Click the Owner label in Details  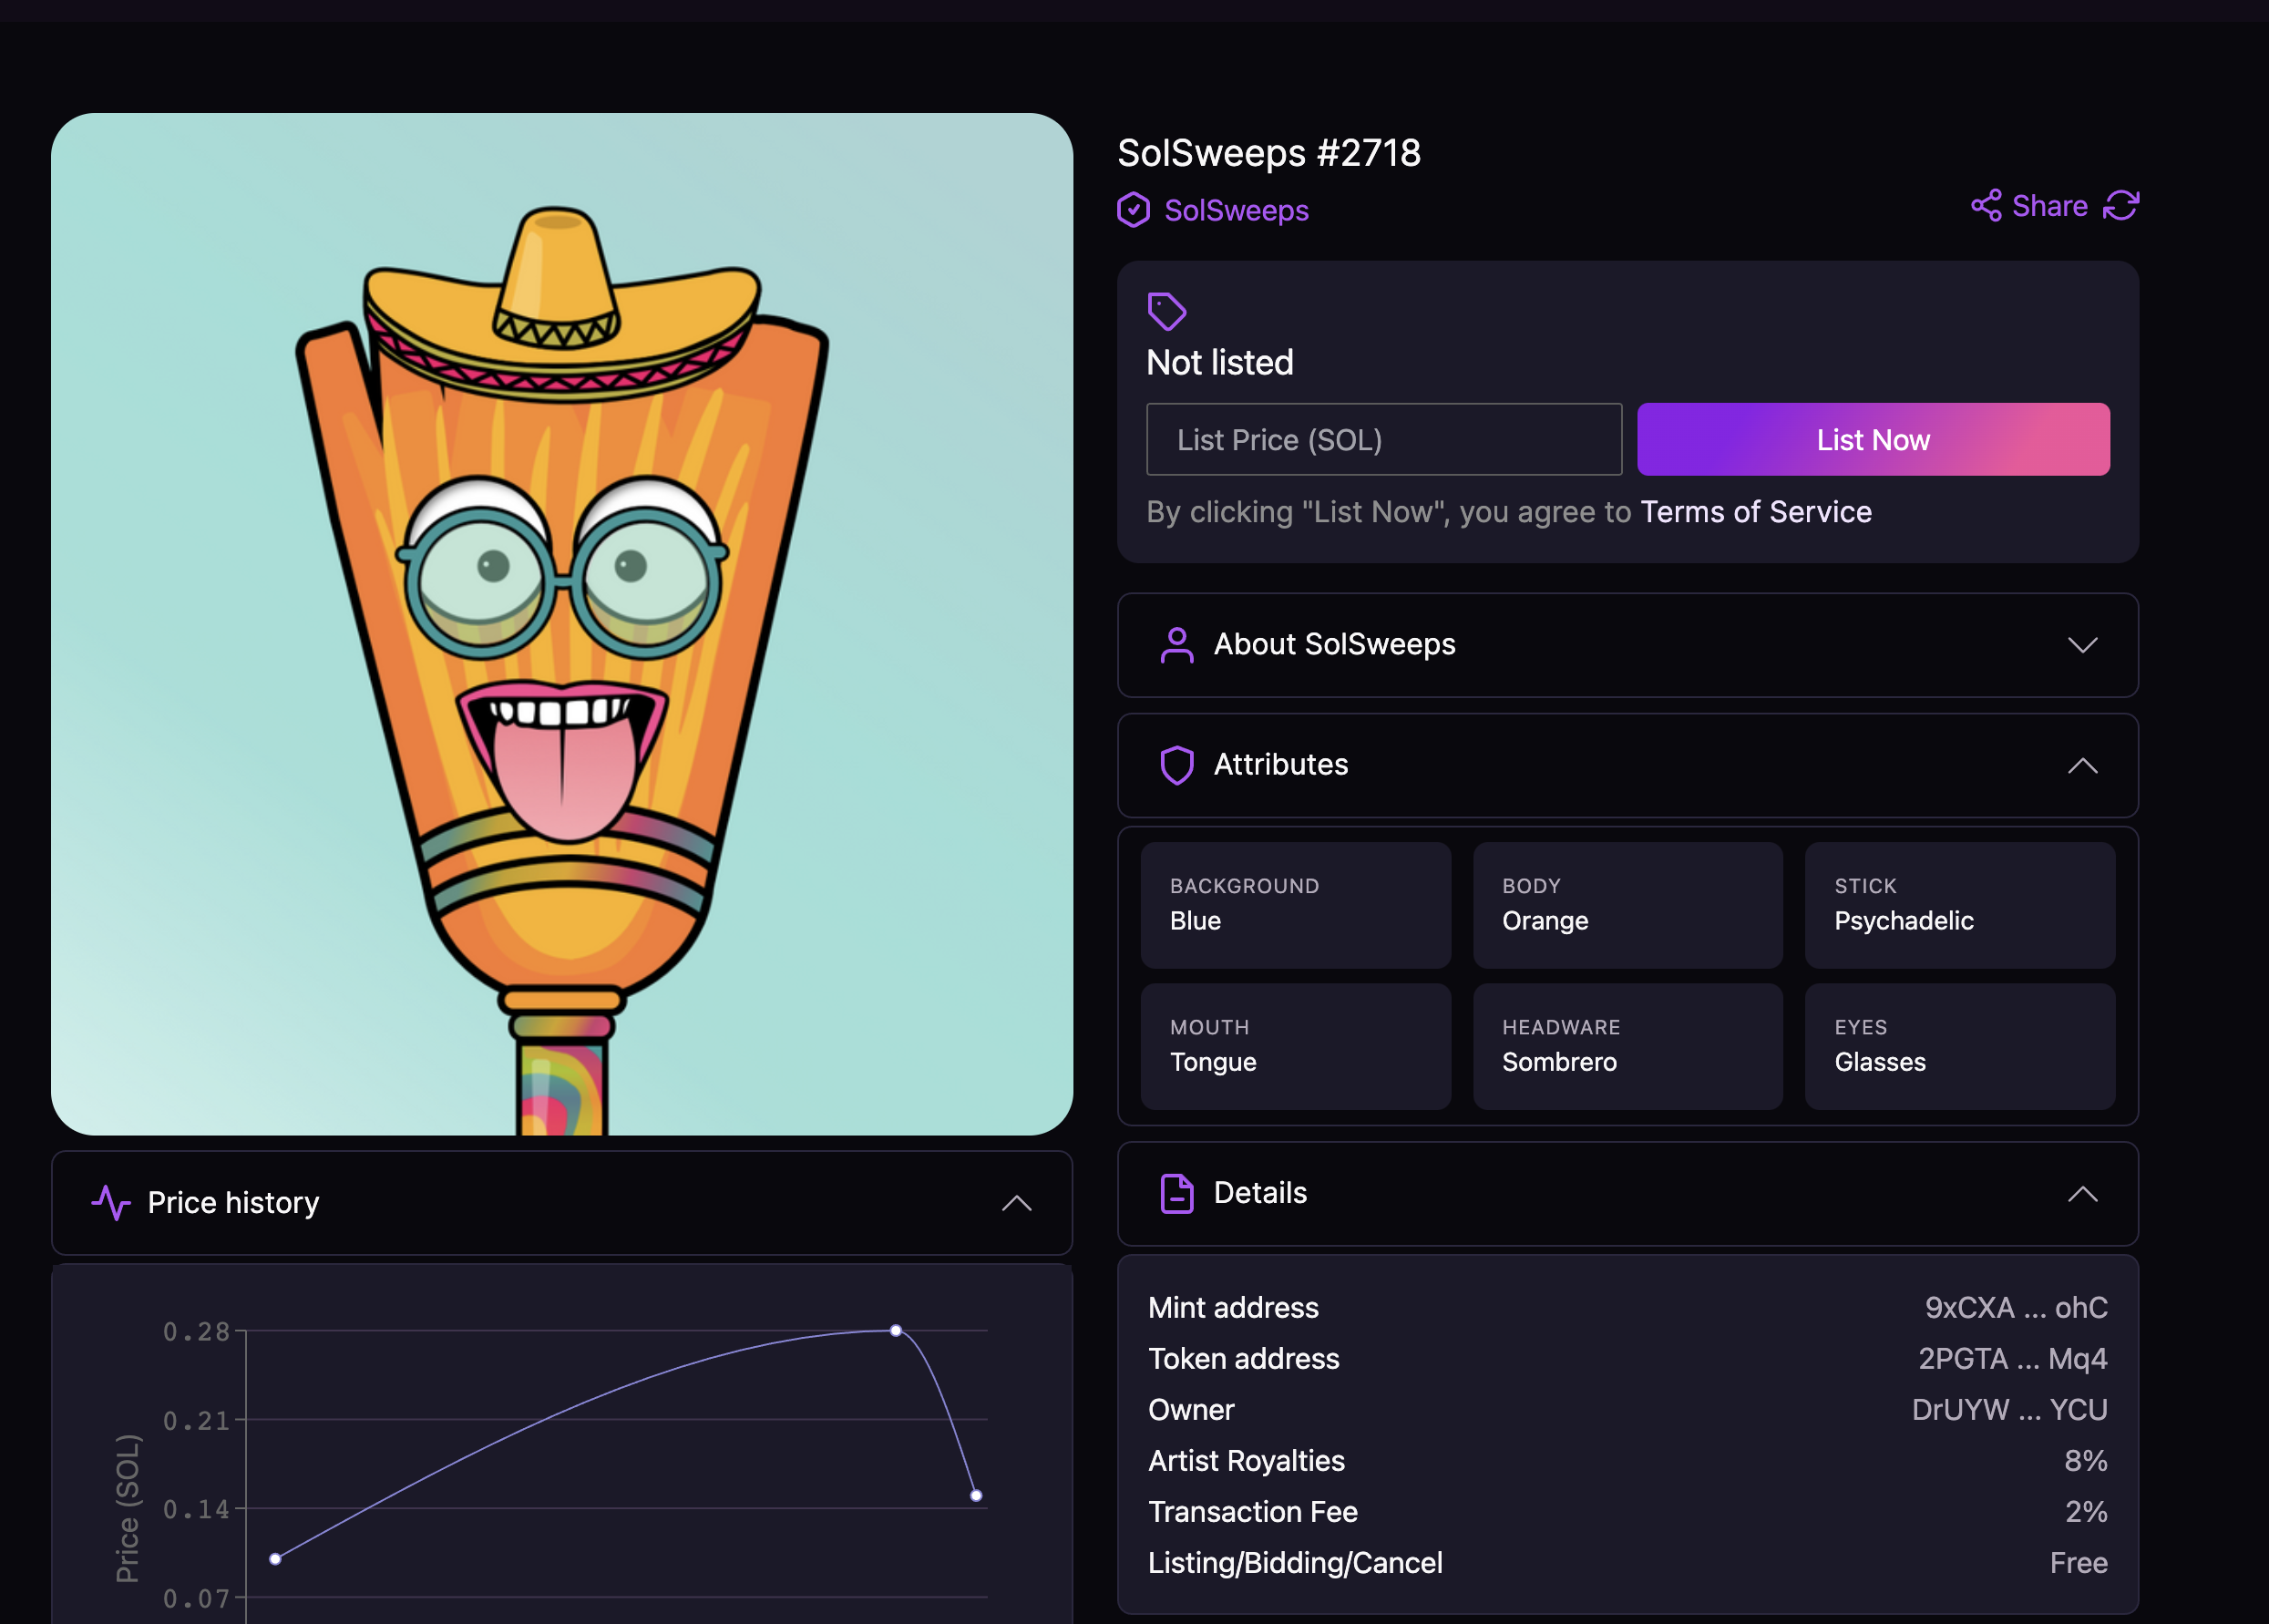(1191, 1410)
